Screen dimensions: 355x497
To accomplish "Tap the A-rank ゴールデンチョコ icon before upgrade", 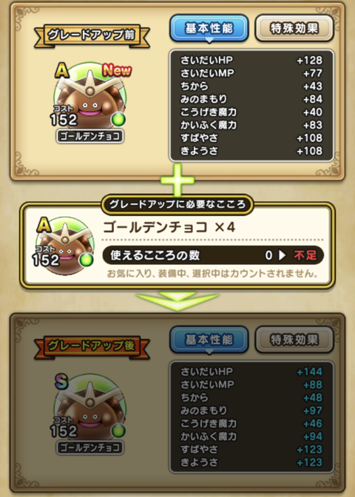I will pyautogui.click(x=89, y=97).
